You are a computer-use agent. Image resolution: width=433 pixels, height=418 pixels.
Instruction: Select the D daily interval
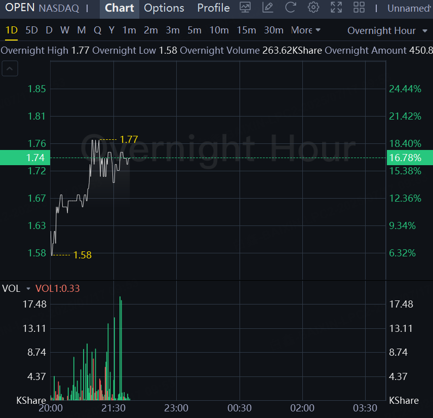point(49,30)
